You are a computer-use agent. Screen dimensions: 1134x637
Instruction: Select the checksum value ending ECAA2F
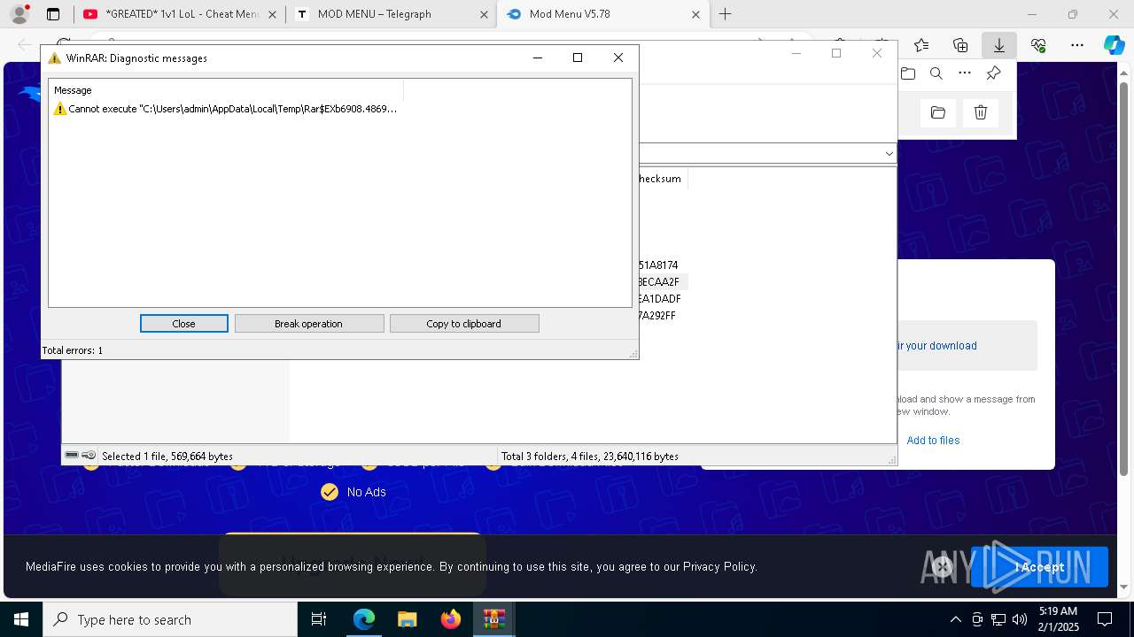[658, 282]
